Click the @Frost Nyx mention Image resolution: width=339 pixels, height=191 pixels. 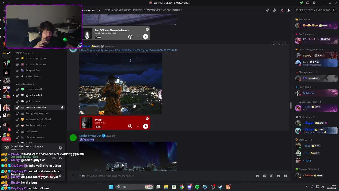pos(87,140)
